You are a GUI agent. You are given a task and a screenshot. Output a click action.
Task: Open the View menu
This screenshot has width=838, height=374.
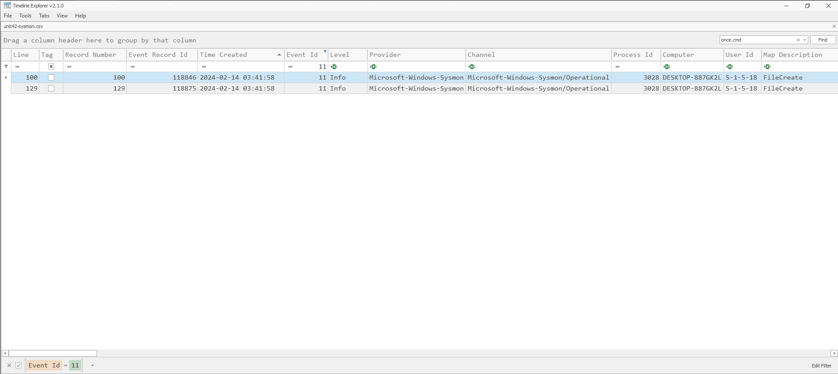[62, 16]
